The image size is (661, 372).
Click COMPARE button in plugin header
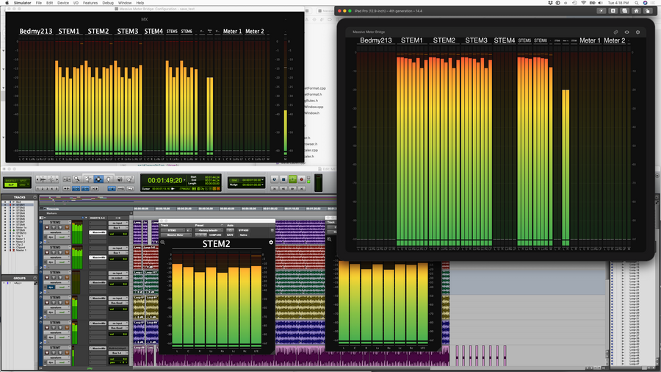(215, 235)
